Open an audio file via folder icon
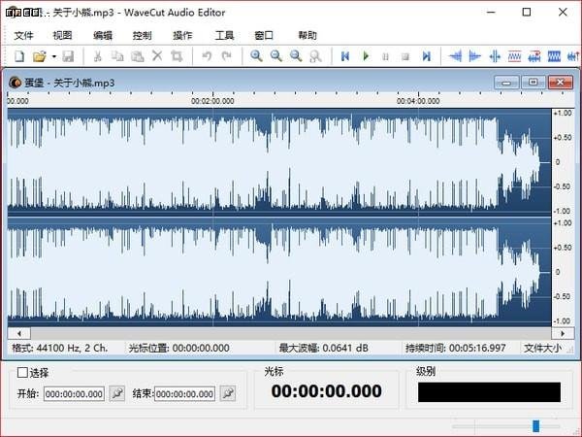 [40, 56]
